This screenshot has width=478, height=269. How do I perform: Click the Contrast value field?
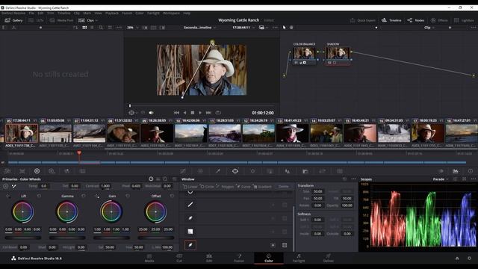tap(105, 186)
